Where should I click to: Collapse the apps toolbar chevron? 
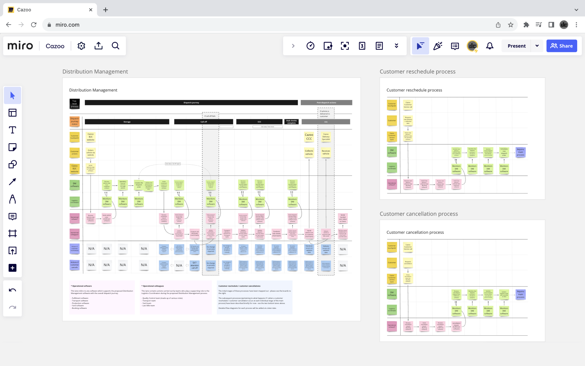click(293, 46)
